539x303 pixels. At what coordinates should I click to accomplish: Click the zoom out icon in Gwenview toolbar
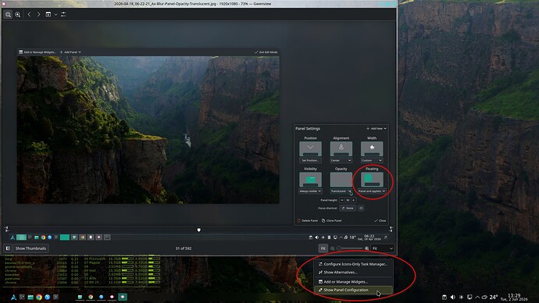pos(8,14)
